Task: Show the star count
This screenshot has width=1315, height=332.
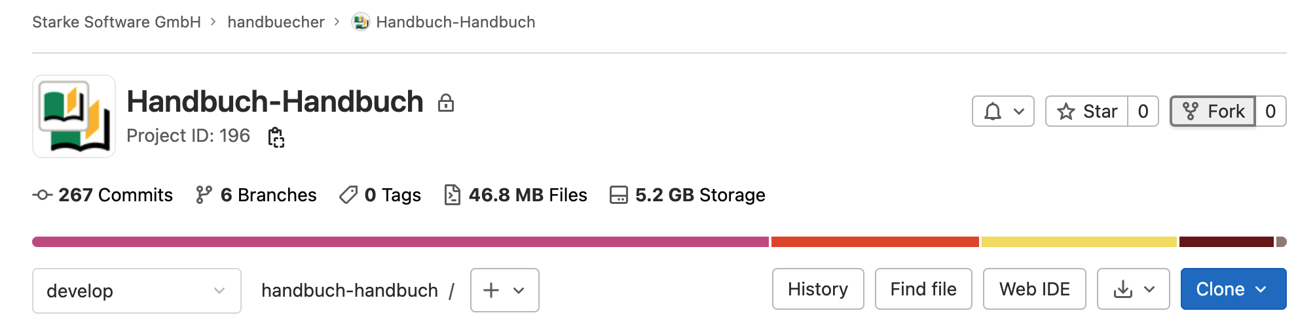Action: point(1143,112)
